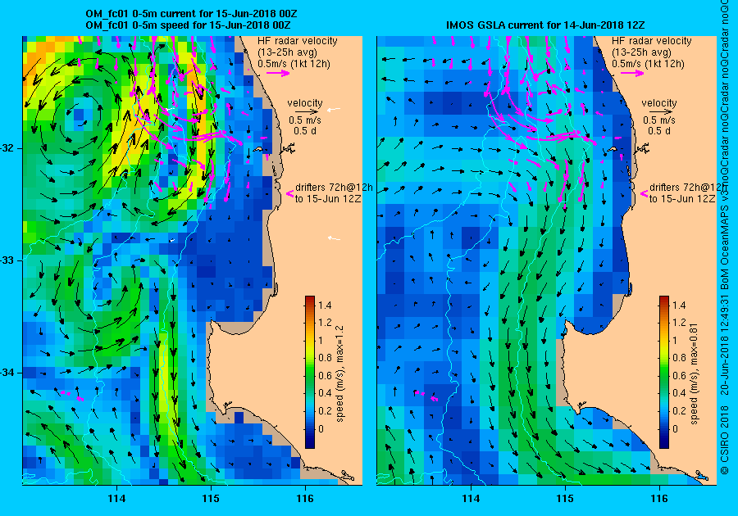The height and width of the screenshot is (516, 738).
Task: Click '(13-25h avg)' text on OM_fc01 map
Action: pyautogui.click(x=287, y=52)
